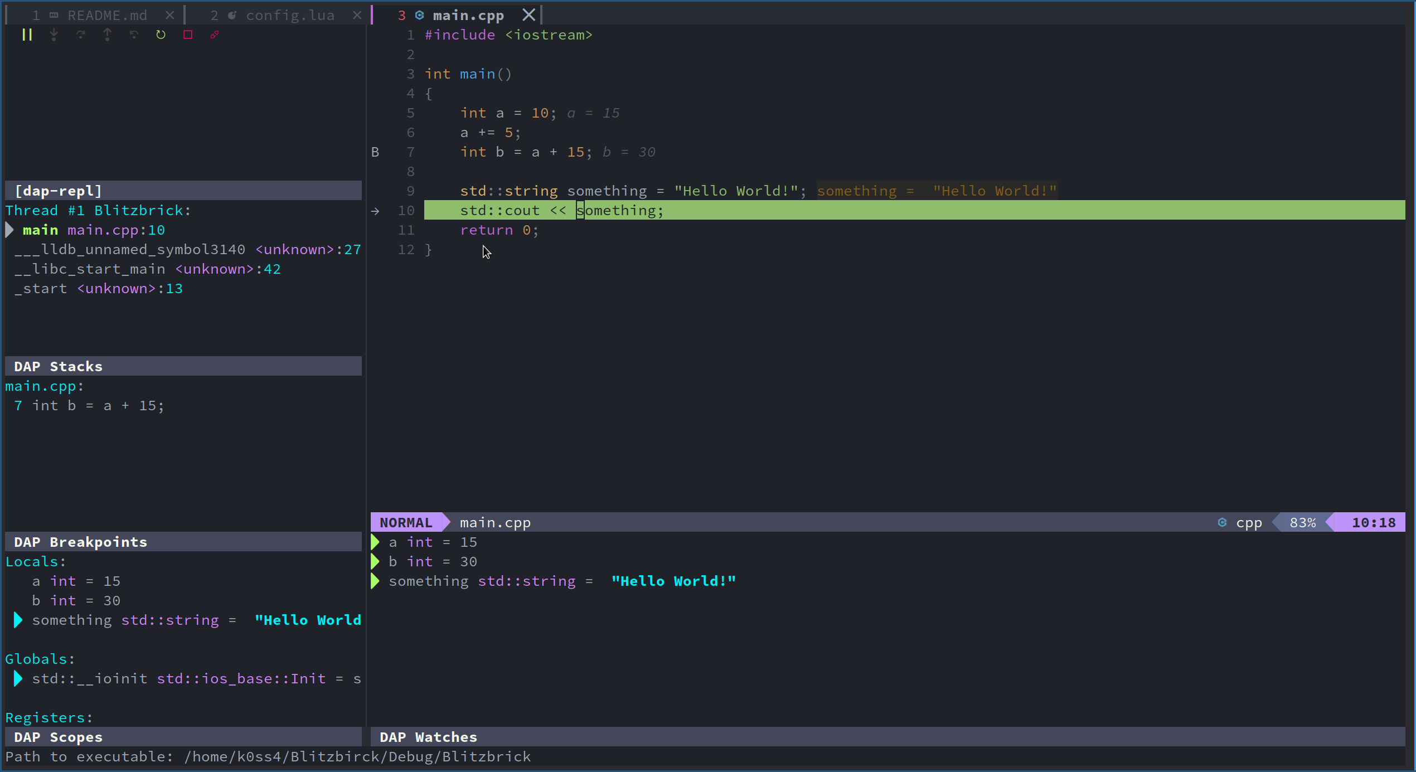This screenshot has height=772, width=1416.
Task: Expand std::__ioinit under Globals
Action: [x=18, y=678]
